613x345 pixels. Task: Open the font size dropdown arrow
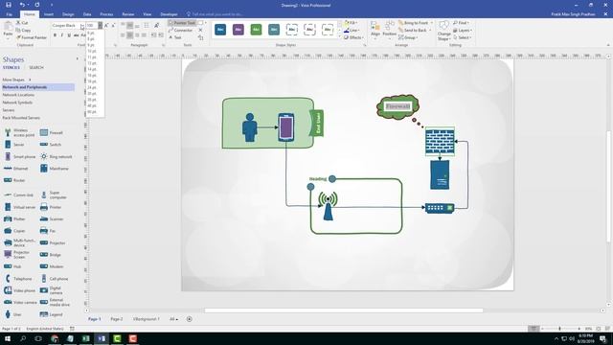[100, 26]
